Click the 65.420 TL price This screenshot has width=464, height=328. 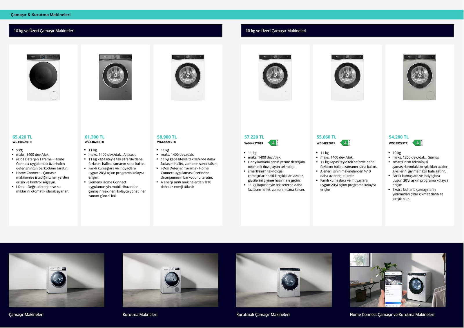click(22, 137)
